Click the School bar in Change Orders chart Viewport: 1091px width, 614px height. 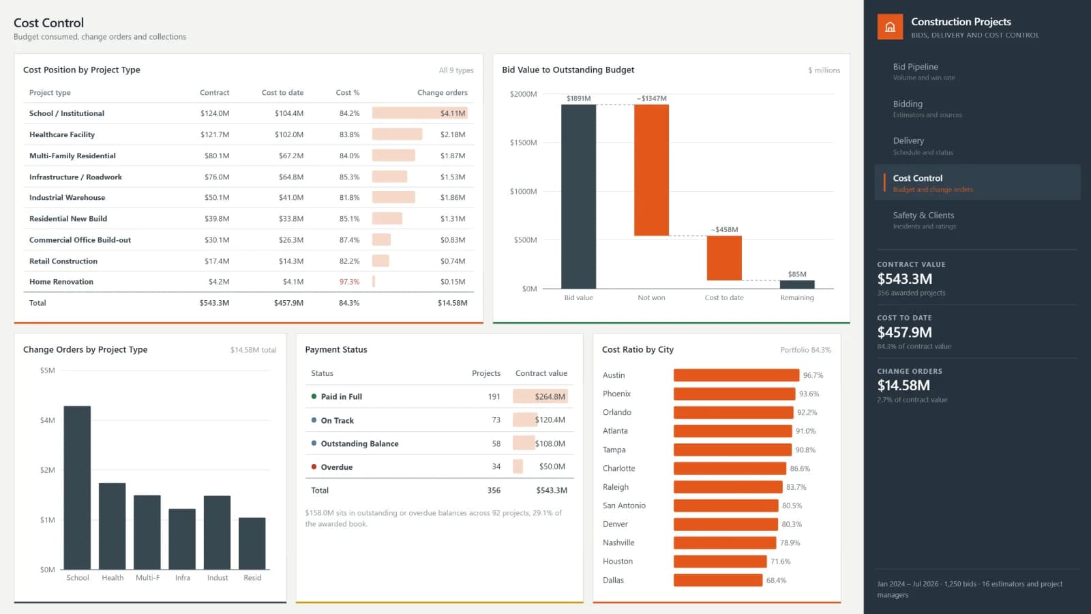pyautogui.click(x=77, y=488)
